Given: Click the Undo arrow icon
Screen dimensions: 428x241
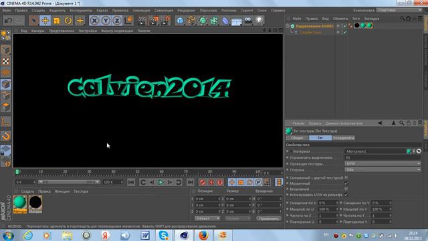Looking at the screenshot, I should [9, 21].
